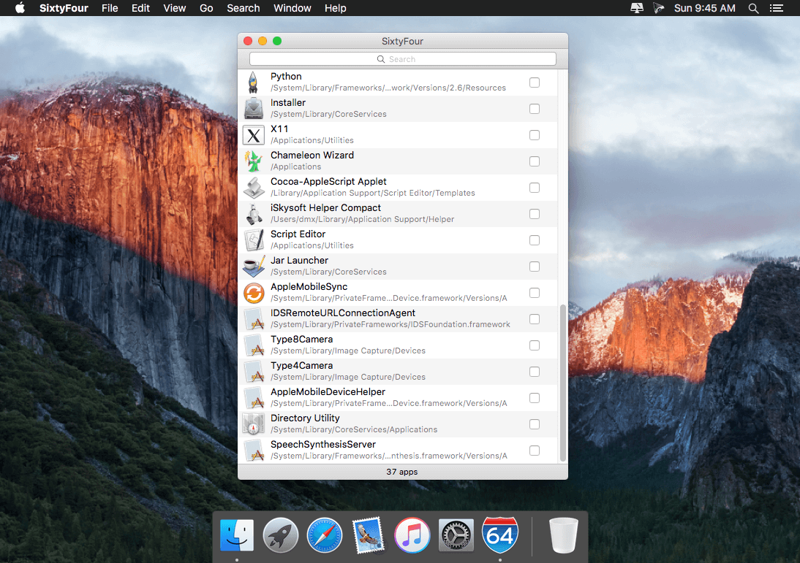The height and width of the screenshot is (563, 800).
Task: Launch iTunes from the Dock
Action: [412, 535]
